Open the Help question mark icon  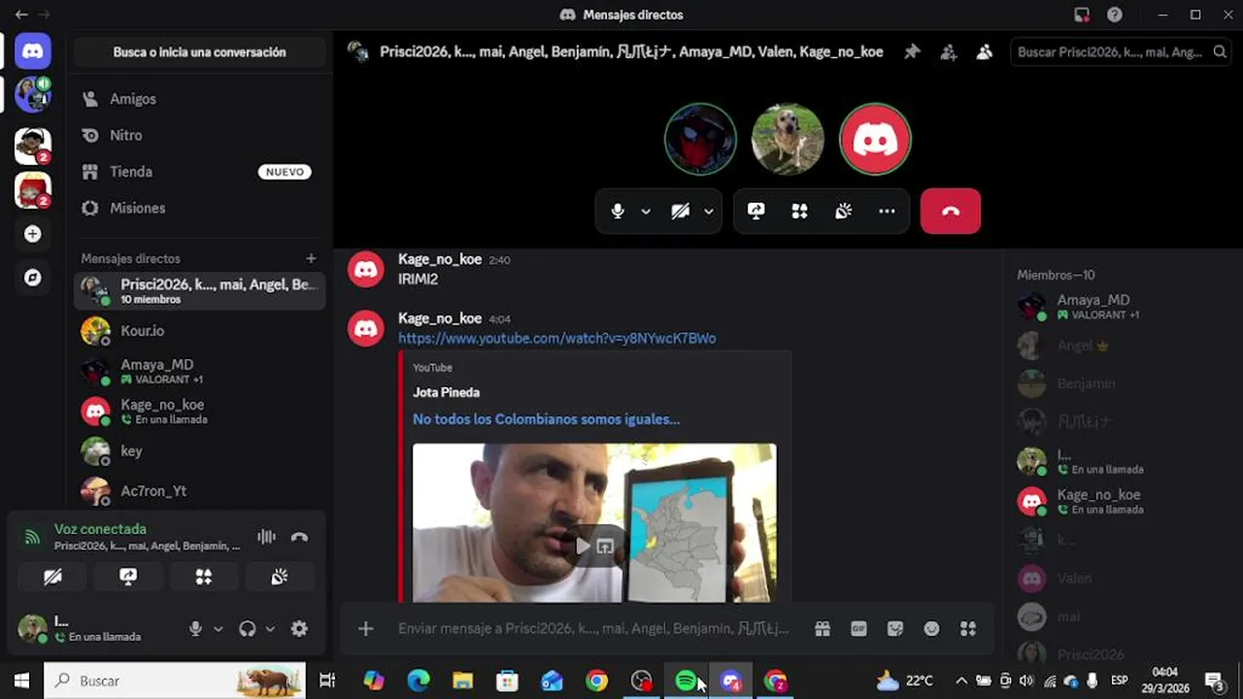tap(1115, 15)
